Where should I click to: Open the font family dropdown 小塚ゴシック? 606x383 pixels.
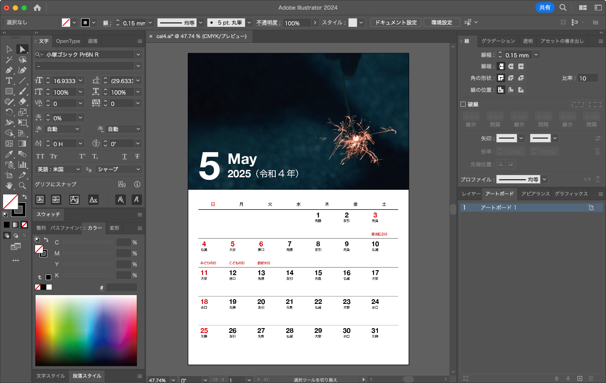coord(138,54)
